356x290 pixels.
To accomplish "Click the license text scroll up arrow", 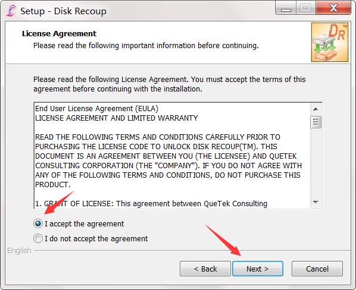I will click(x=316, y=109).
